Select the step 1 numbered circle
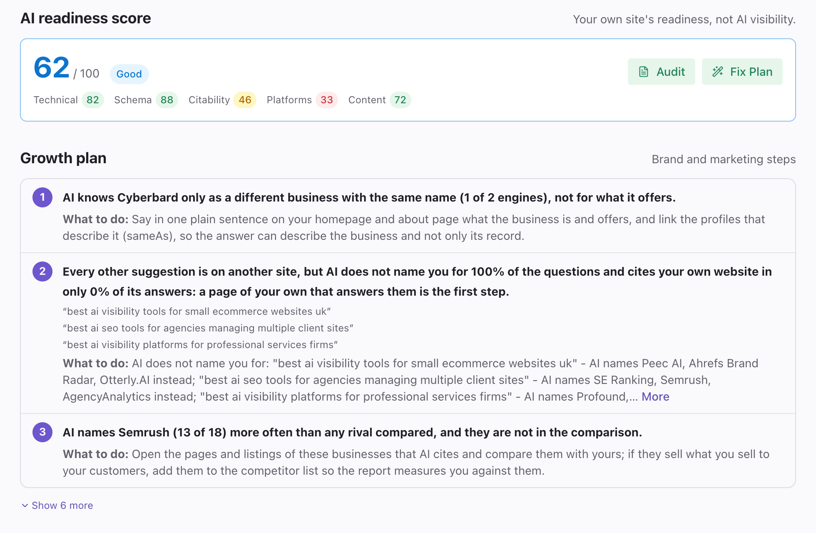Viewport: 816px width, 533px height. pyautogui.click(x=42, y=197)
